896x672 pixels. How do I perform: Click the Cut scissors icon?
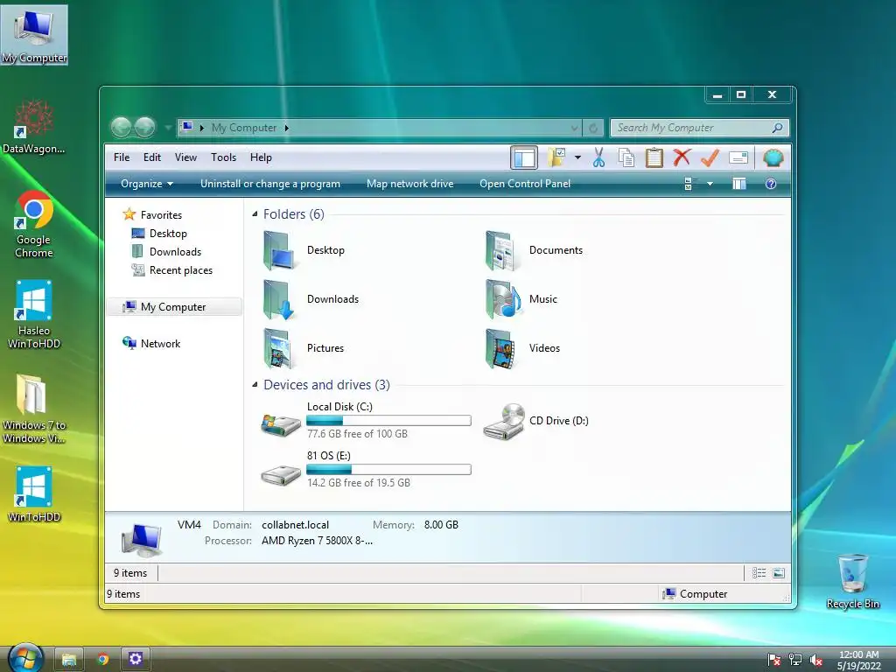click(x=598, y=157)
